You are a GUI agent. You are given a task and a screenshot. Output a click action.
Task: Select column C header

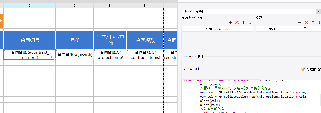[29, 5]
